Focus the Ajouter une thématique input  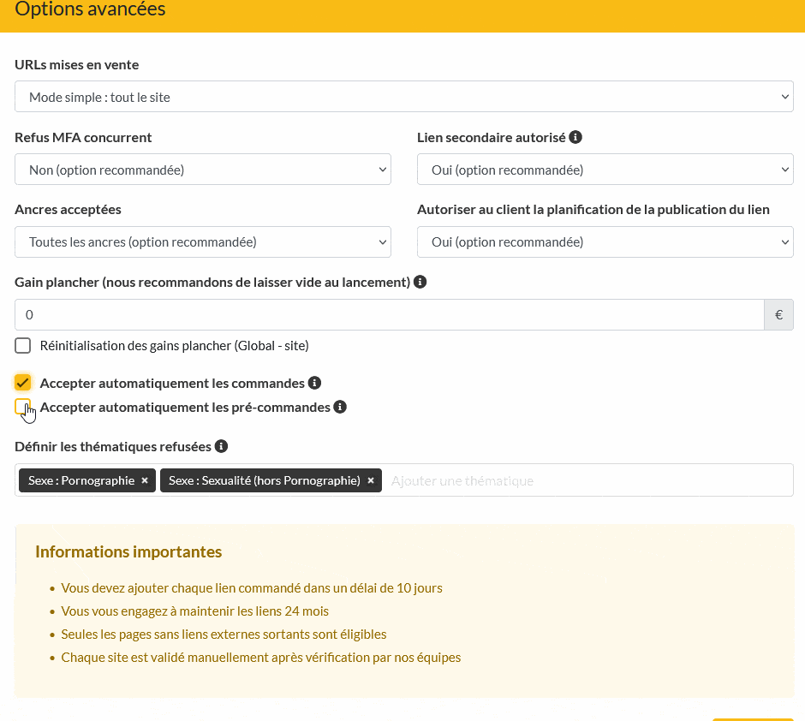(582, 480)
